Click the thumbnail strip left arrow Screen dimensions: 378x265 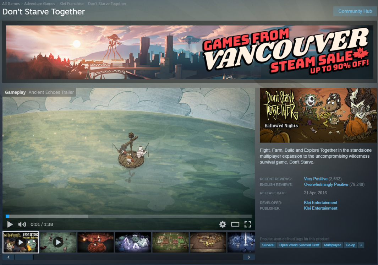[9, 257]
